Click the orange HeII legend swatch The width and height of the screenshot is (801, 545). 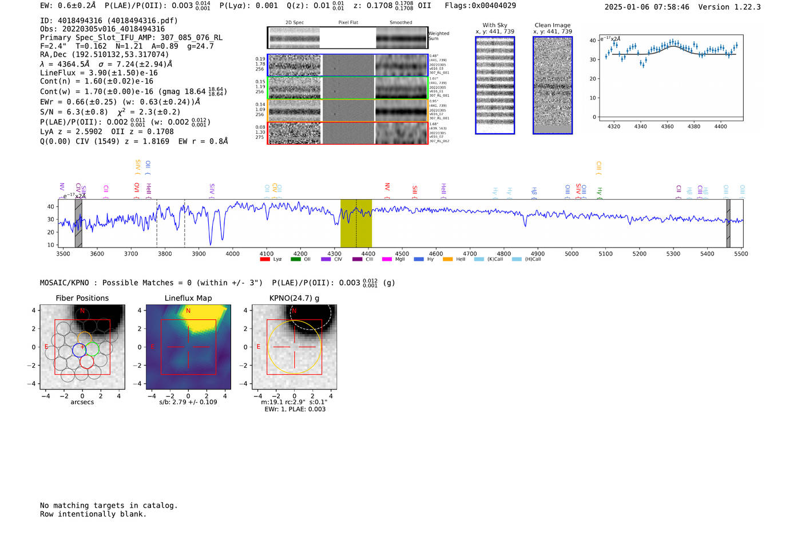pos(447,260)
